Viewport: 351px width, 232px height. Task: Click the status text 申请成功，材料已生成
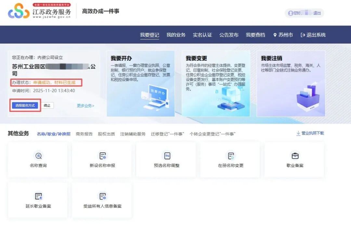[54, 82]
